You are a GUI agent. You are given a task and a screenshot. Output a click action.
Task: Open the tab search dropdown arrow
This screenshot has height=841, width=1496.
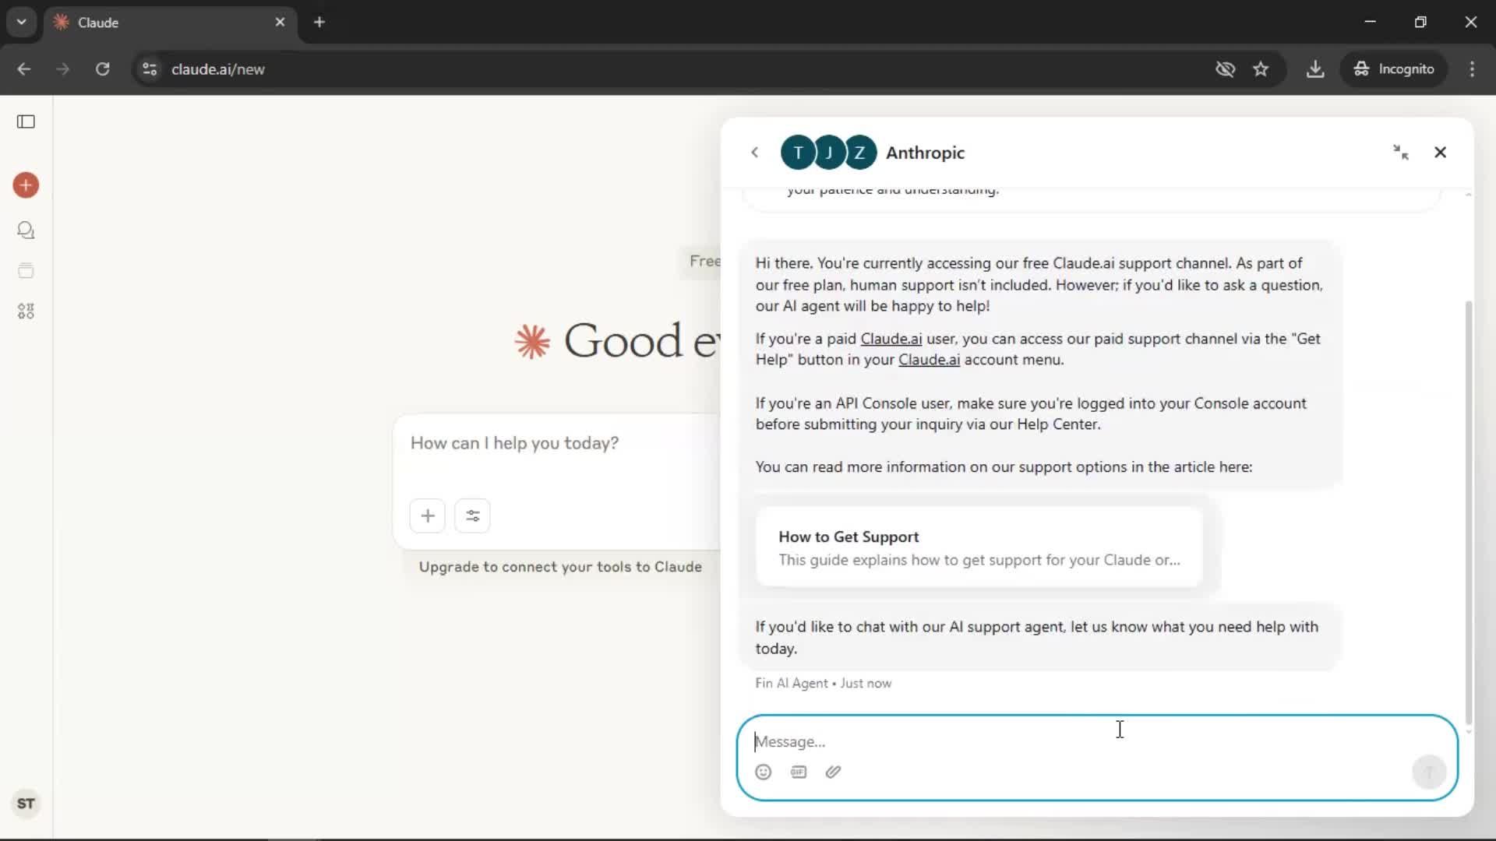click(x=22, y=22)
